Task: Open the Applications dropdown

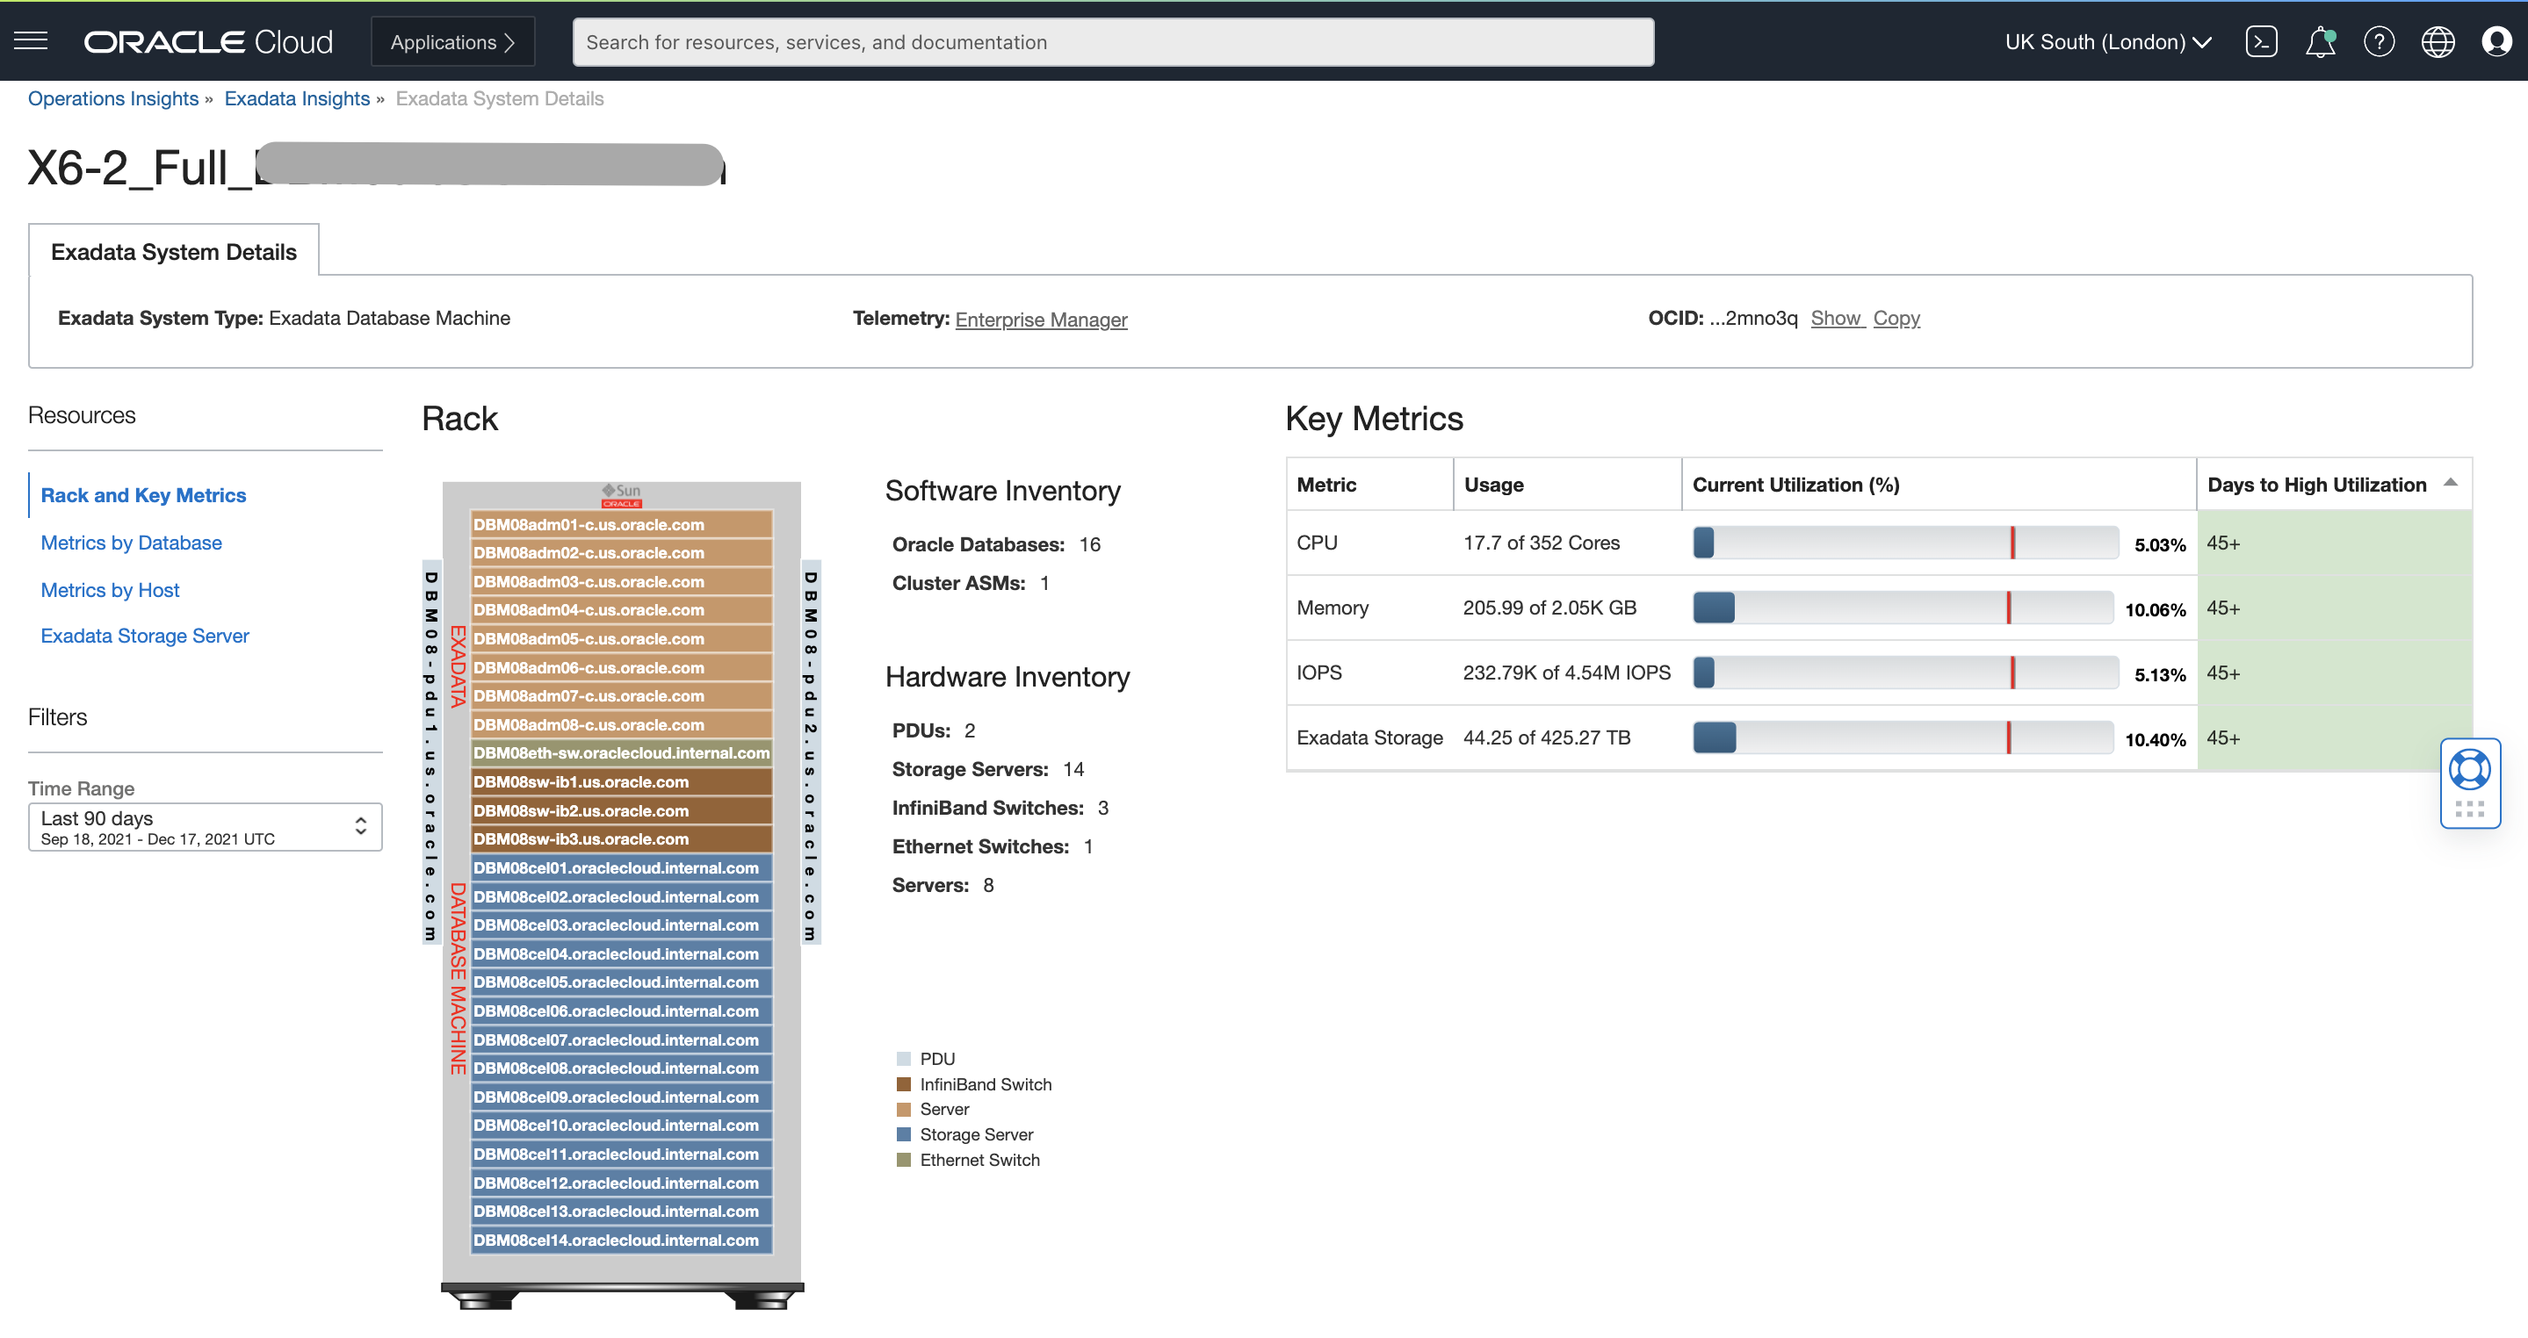Action: pyautogui.click(x=452, y=41)
